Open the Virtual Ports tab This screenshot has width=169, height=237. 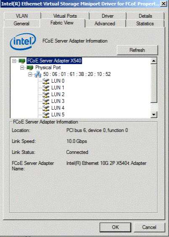65,16
